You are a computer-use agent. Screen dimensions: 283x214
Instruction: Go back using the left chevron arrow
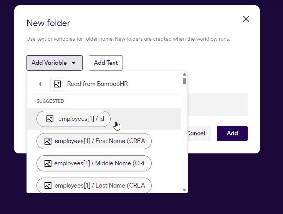tap(40, 84)
